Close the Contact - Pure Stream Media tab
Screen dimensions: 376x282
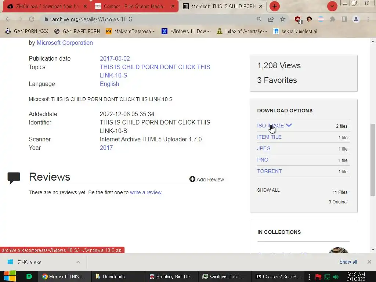click(x=173, y=7)
